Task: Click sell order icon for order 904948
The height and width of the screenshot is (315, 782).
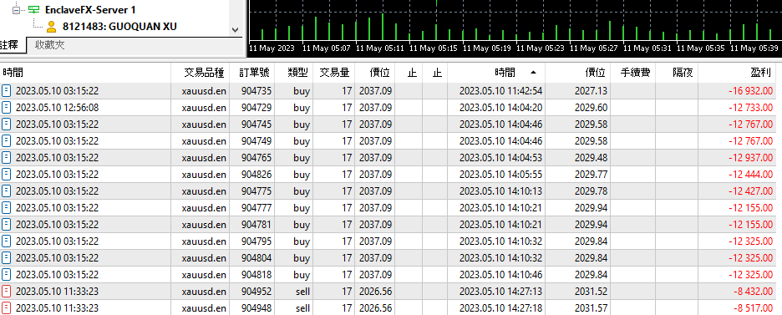Action: point(7,308)
